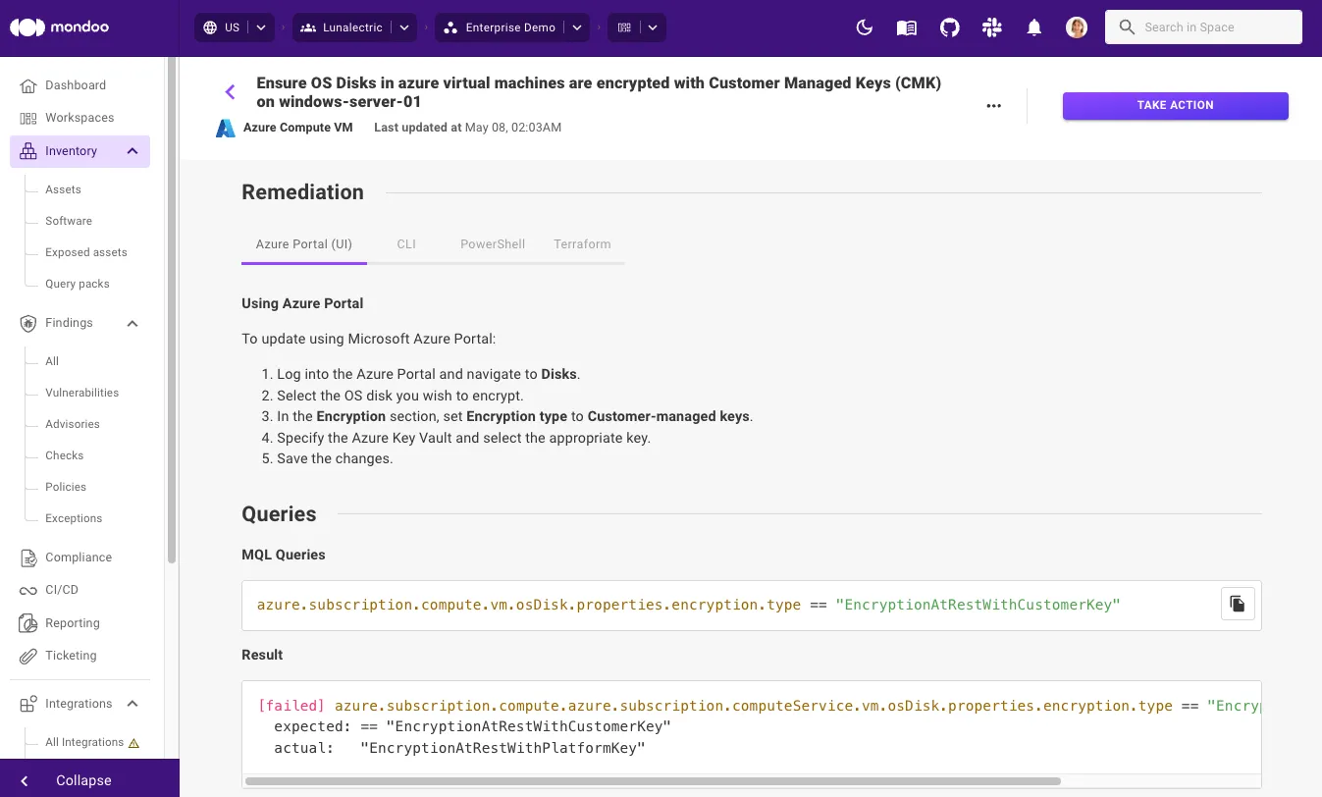This screenshot has height=797, width=1322.
Task: Click the globe icon beside US
Action: tap(210, 27)
